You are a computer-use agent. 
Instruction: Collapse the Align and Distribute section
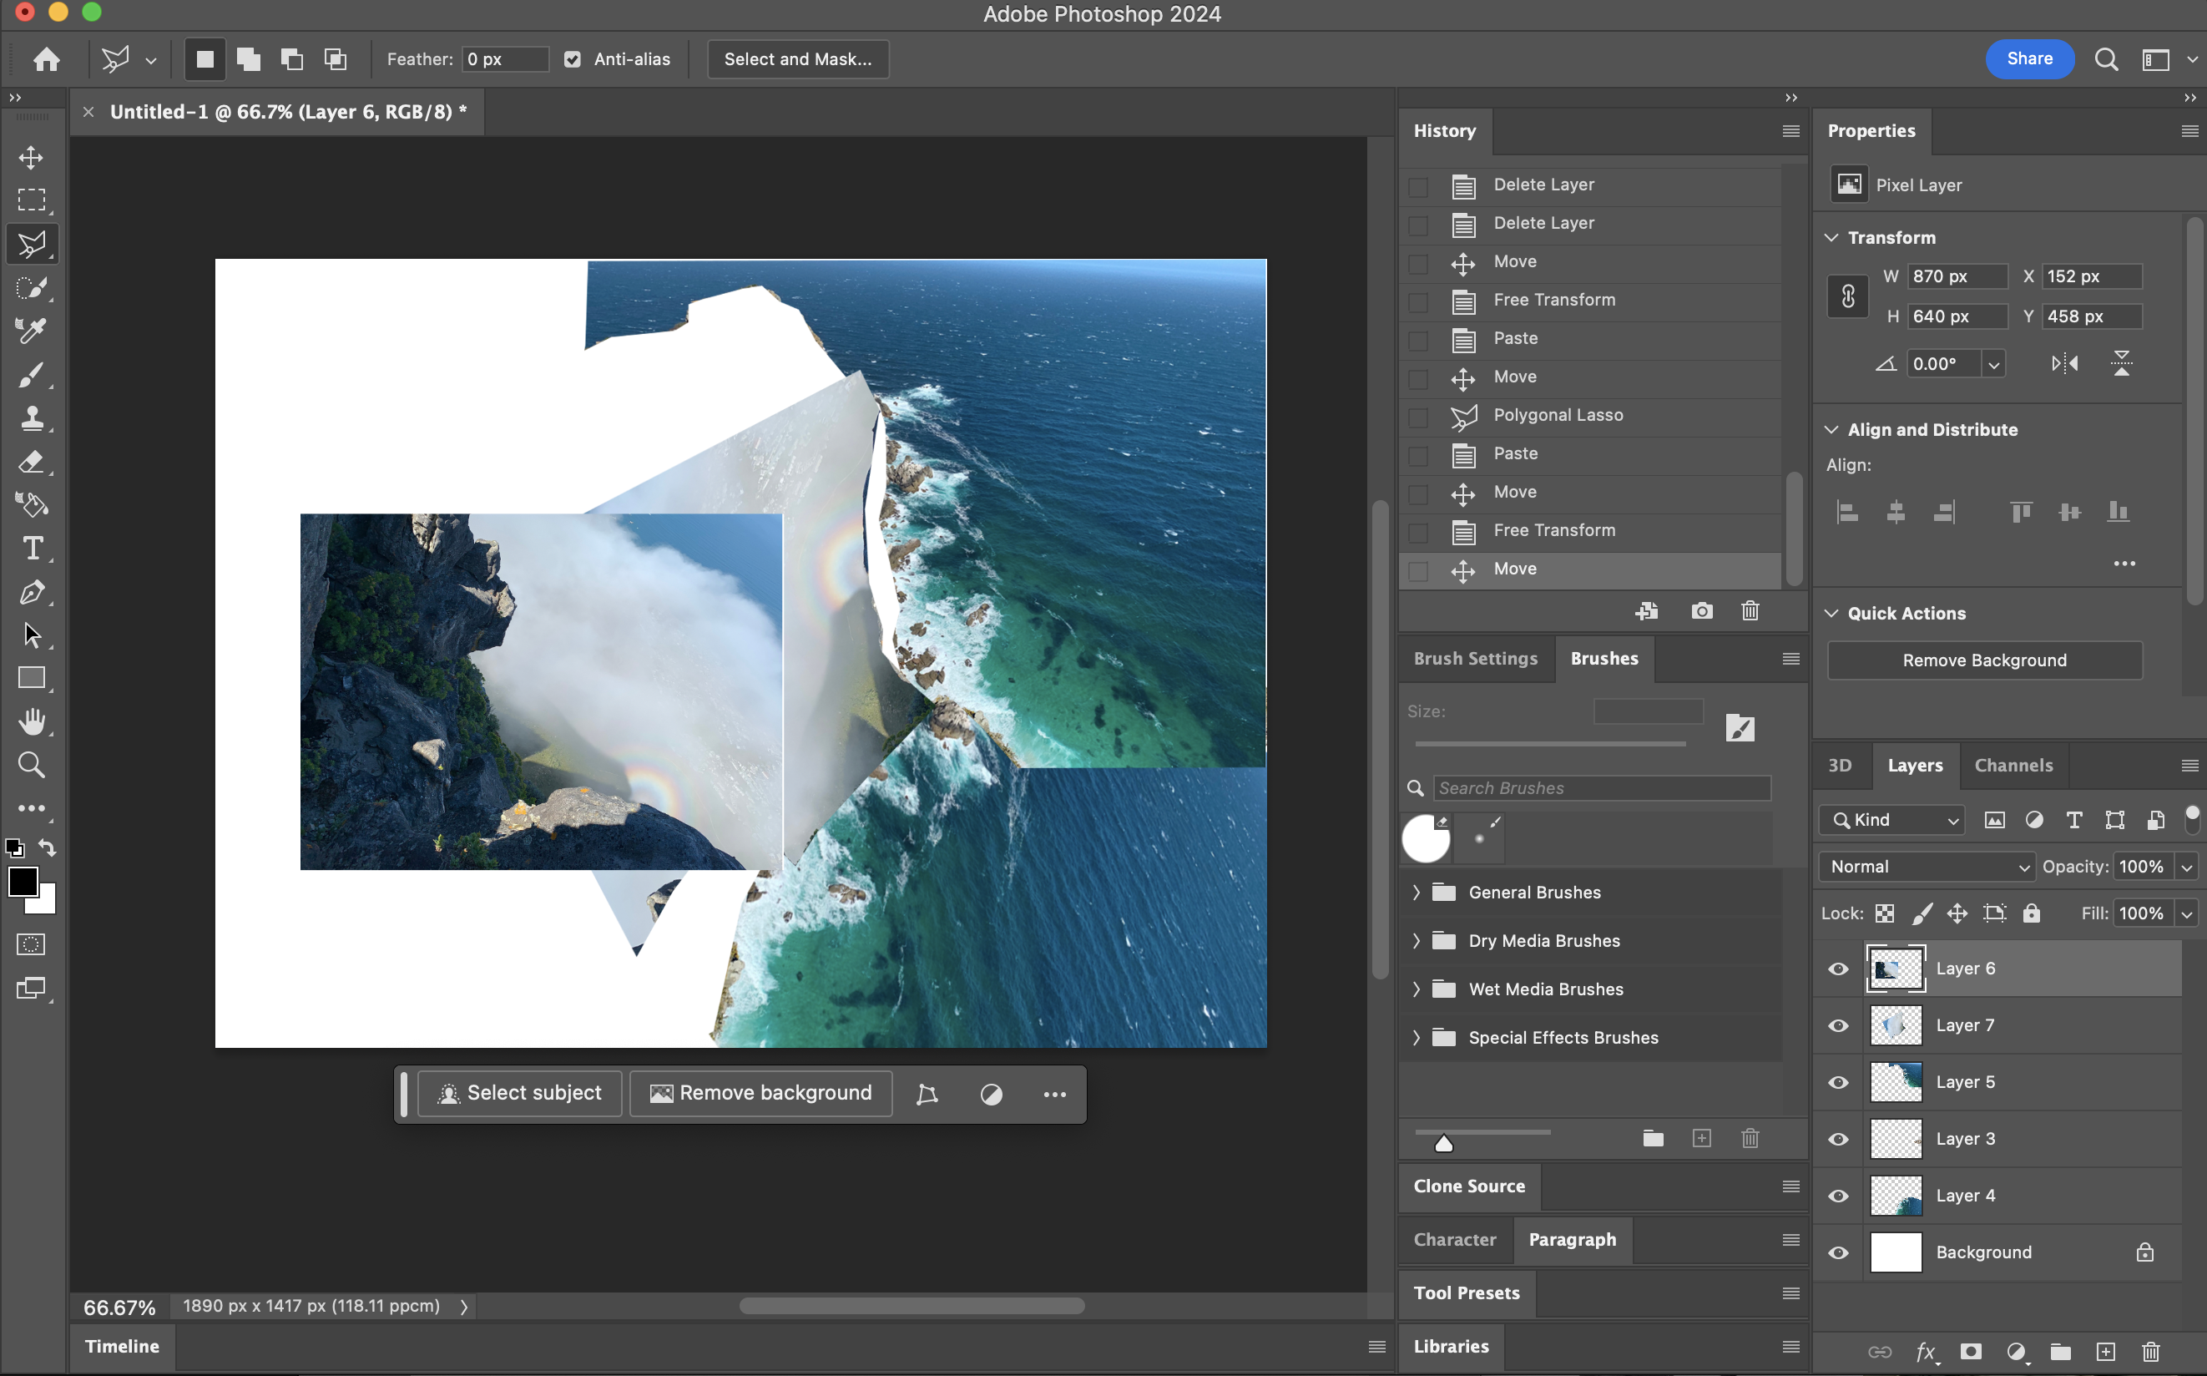click(x=1831, y=429)
